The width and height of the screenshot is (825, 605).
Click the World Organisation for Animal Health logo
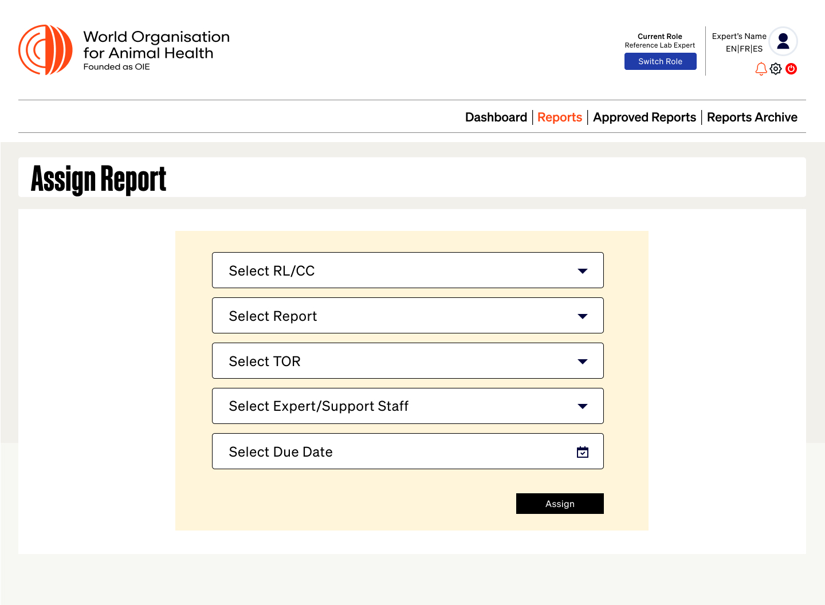pos(46,50)
